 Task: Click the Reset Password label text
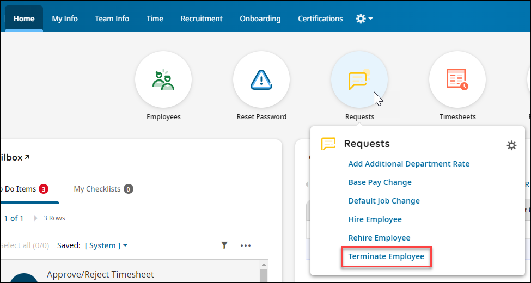pyautogui.click(x=261, y=117)
